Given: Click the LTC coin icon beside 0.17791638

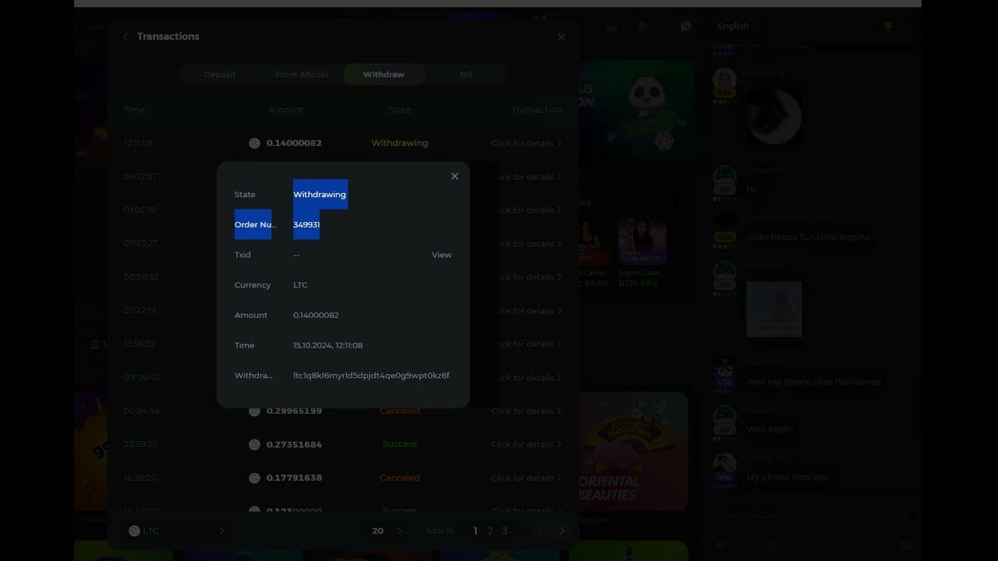Looking at the screenshot, I should [254, 478].
